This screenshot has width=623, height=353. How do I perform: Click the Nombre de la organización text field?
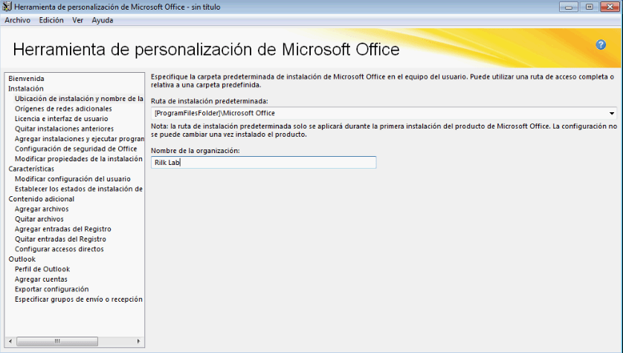click(263, 163)
